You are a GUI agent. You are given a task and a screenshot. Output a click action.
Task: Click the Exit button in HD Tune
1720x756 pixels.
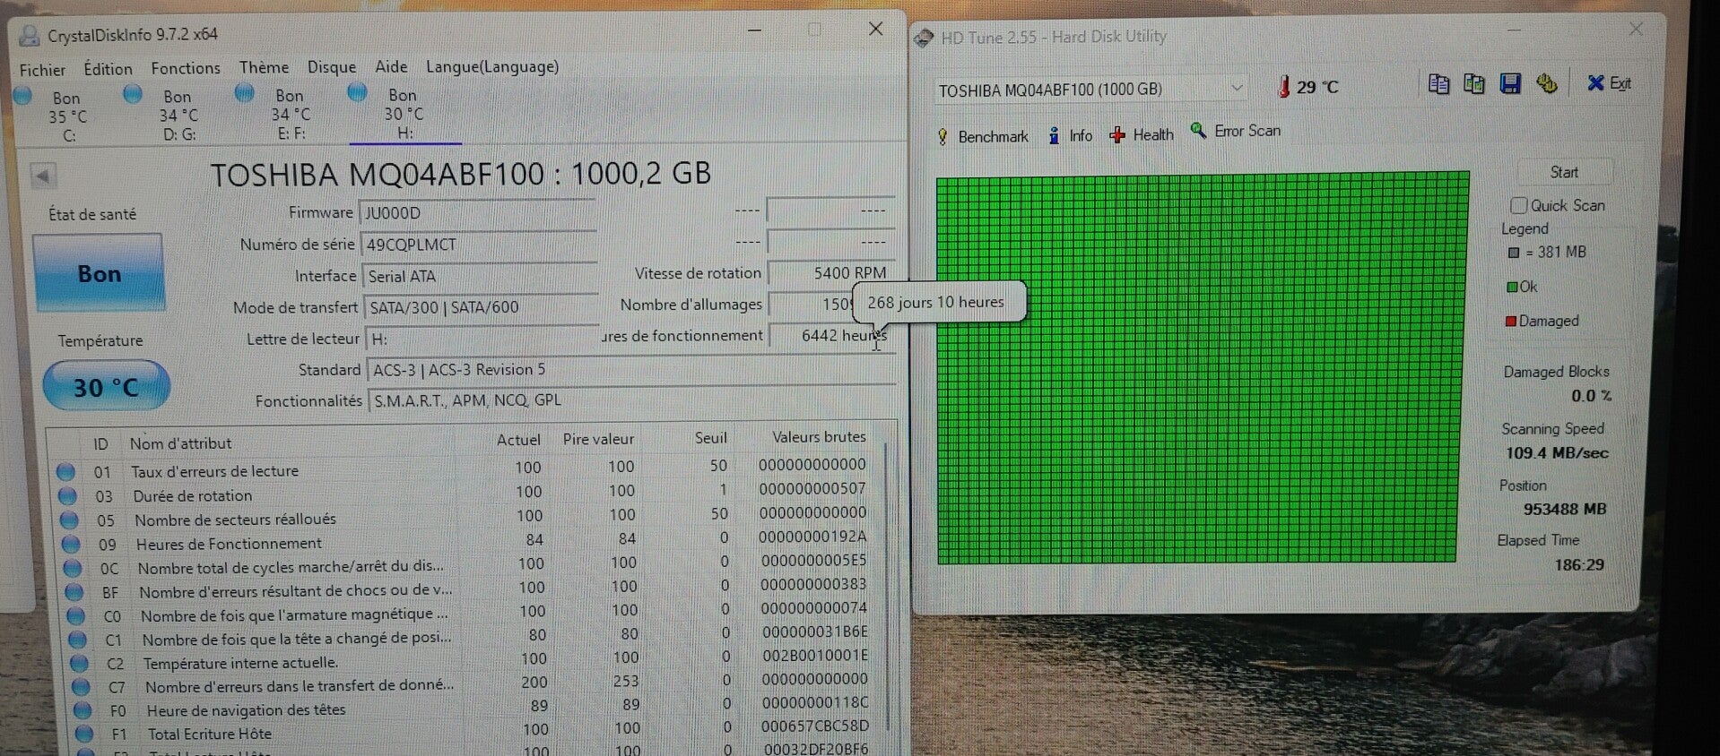1609,83
